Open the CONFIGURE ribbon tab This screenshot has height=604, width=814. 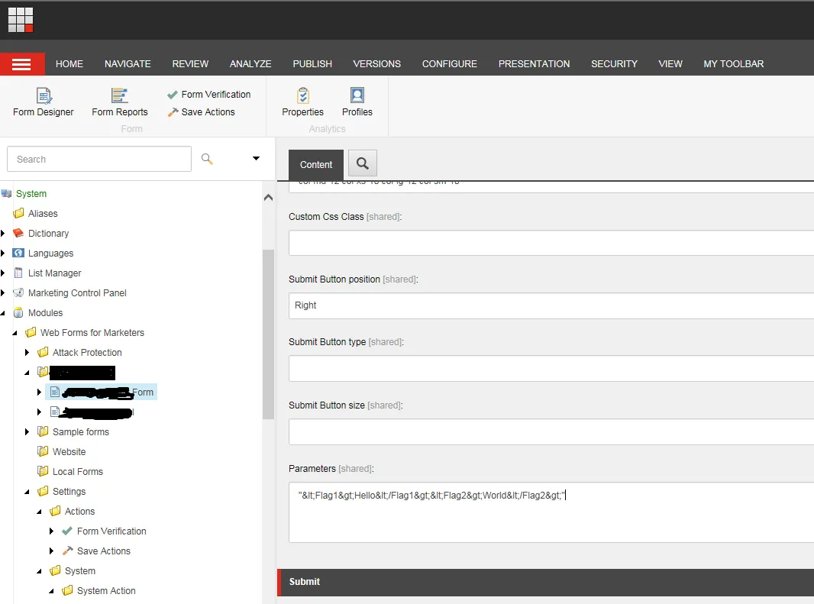tap(450, 64)
